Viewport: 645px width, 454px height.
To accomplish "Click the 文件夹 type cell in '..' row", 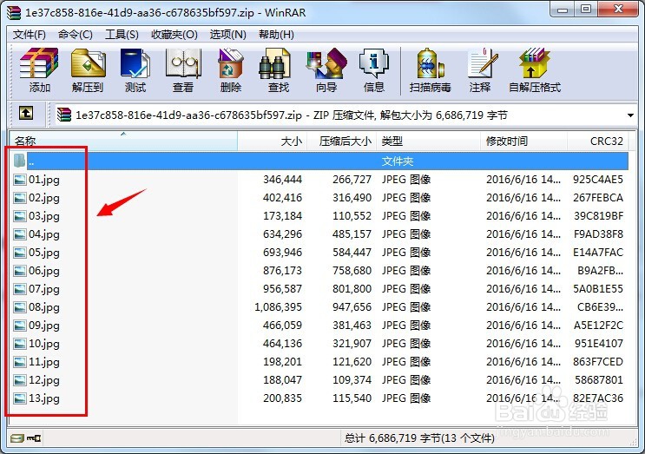I will 398,161.
